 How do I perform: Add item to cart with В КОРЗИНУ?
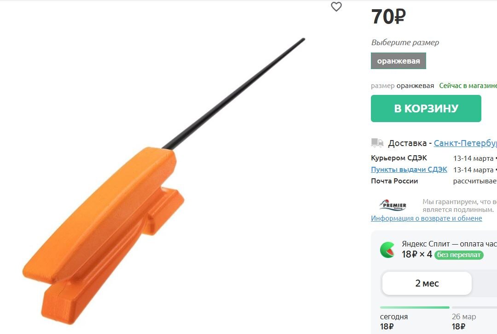(426, 108)
